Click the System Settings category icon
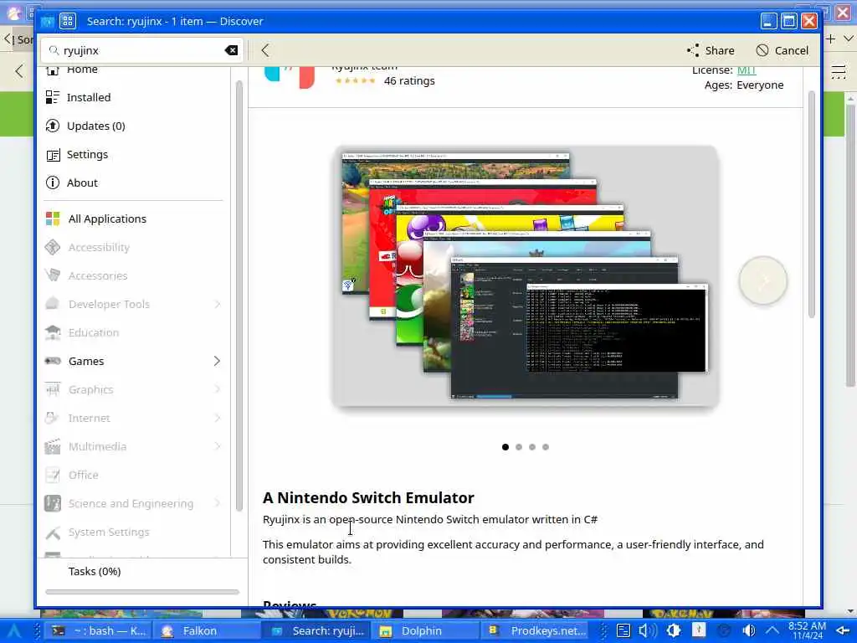The width and height of the screenshot is (857, 643). tap(53, 532)
